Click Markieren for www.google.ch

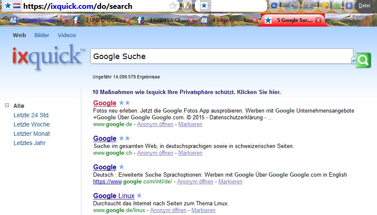(x=190, y=153)
